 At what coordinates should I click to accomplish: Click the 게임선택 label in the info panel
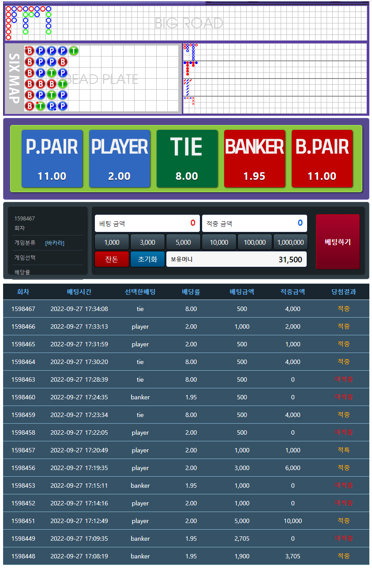click(x=25, y=258)
